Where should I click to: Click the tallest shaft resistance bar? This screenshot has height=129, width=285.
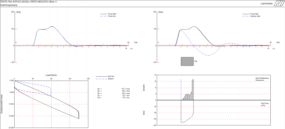tap(193, 89)
